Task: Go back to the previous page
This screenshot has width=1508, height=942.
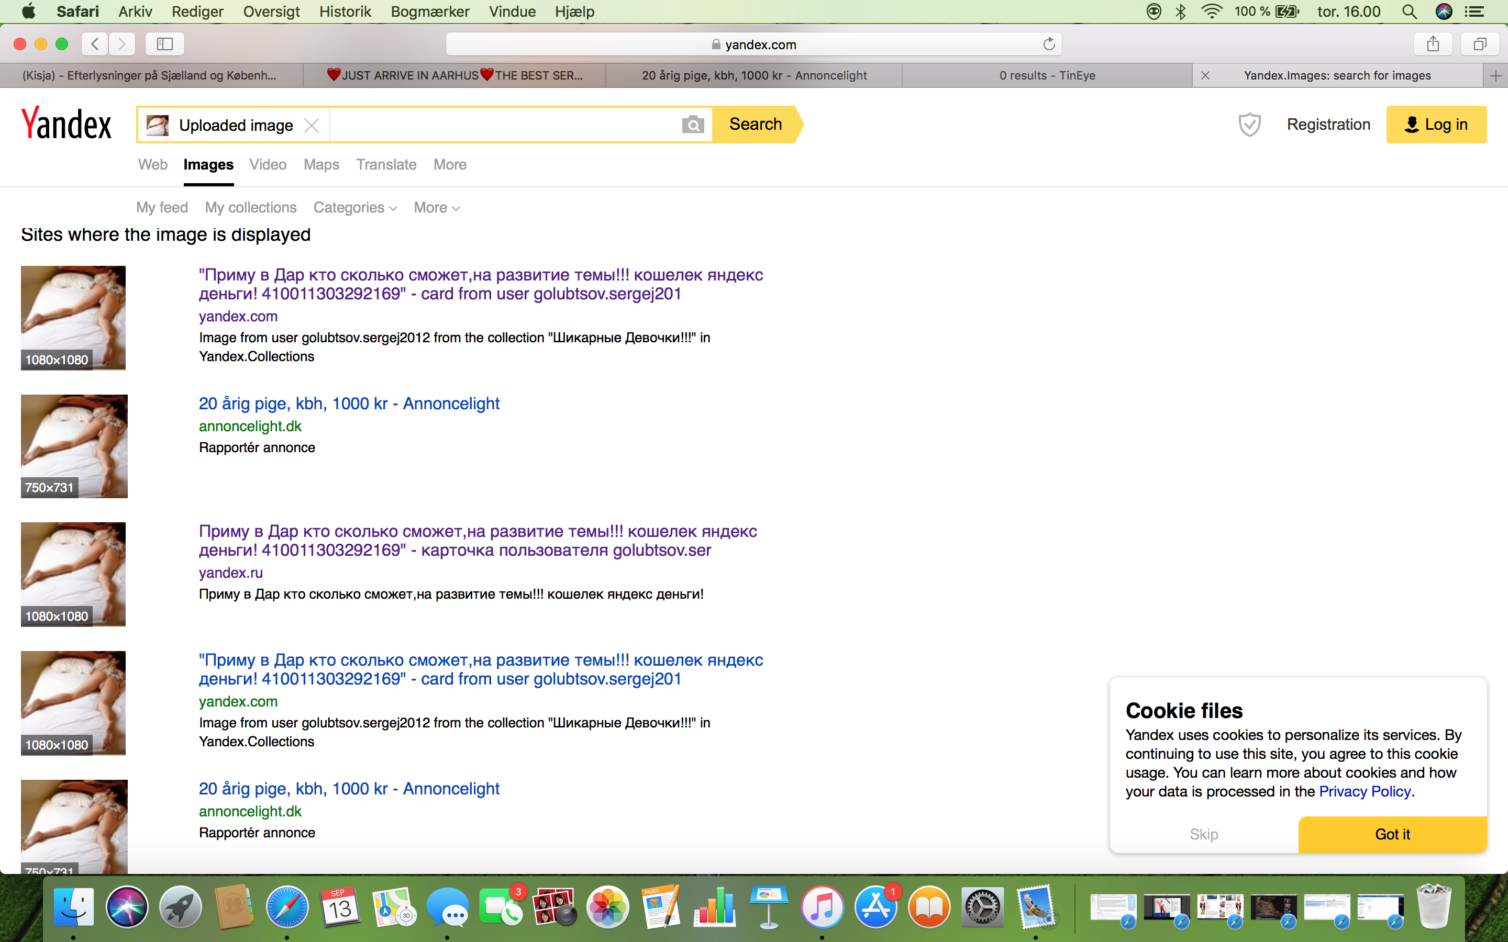Action: pos(95,43)
